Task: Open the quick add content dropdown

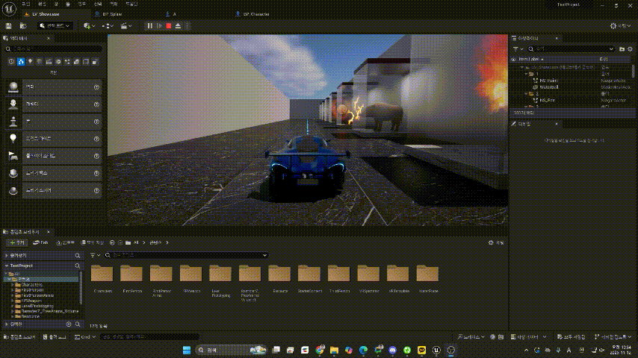Action: pyautogui.click(x=89, y=25)
